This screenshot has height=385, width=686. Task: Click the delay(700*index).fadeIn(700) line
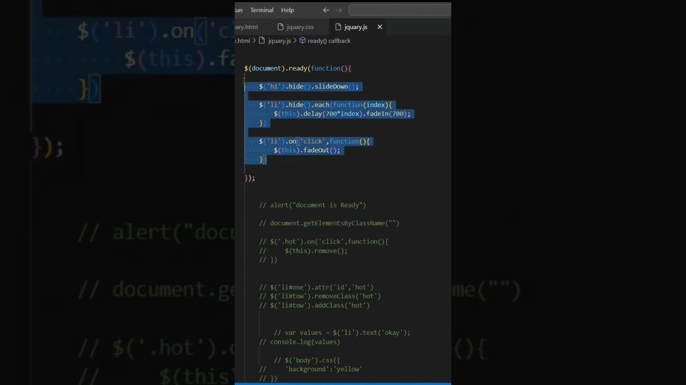point(342,114)
